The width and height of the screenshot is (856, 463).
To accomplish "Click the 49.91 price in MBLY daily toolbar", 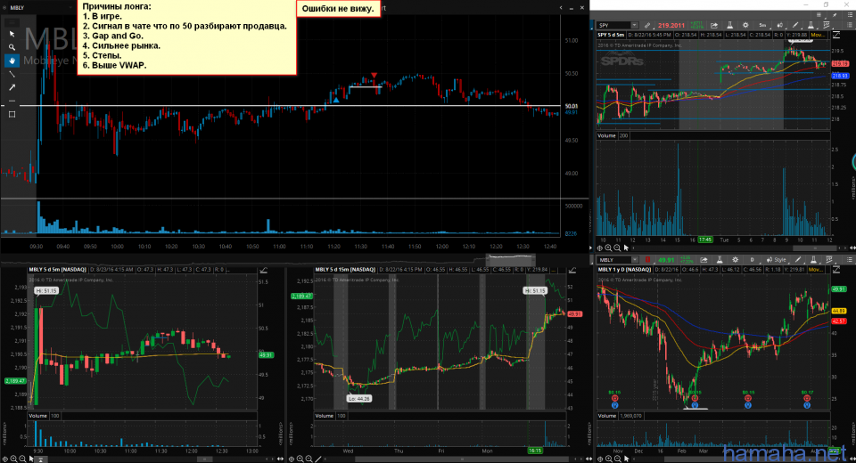I will pyautogui.click(x=666, y=260).
